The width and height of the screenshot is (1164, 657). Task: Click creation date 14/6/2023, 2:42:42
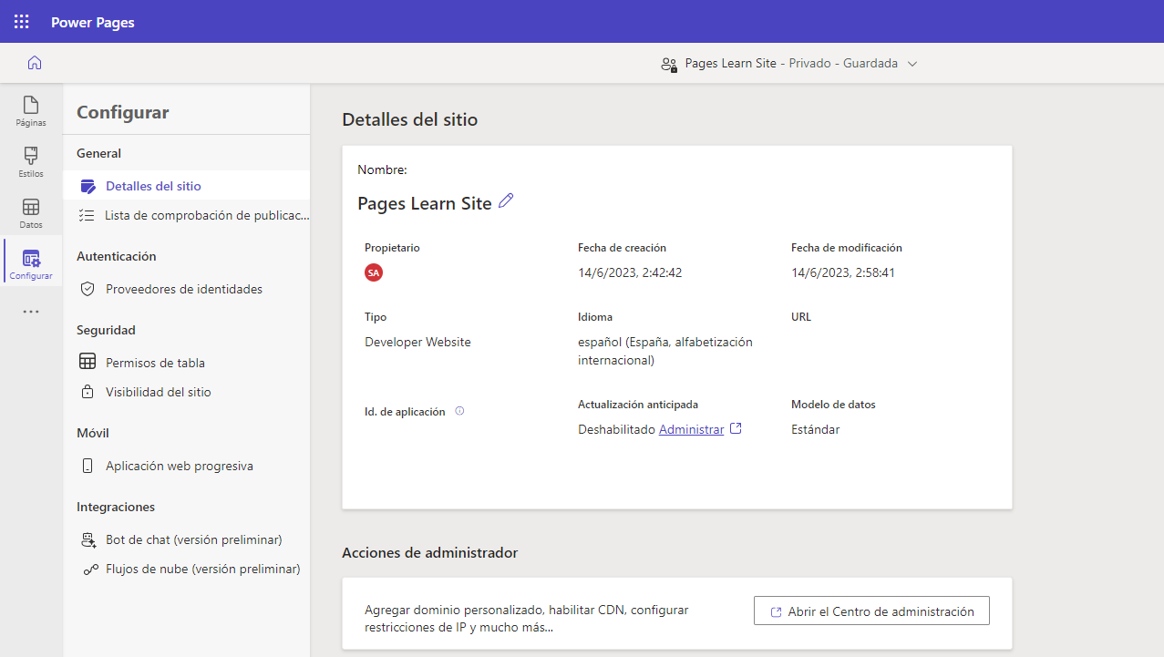[630, 272]
